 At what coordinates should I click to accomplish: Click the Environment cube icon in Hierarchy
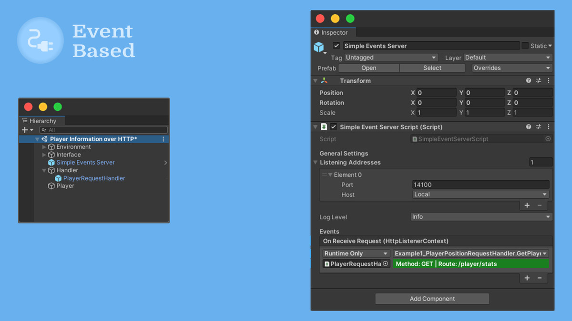(51, 147)
